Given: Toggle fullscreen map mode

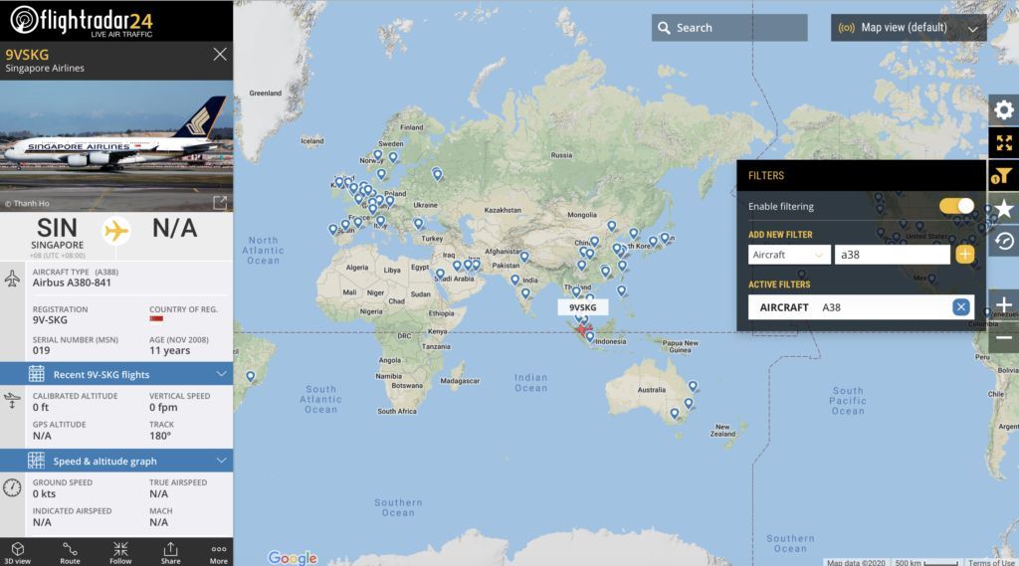Looking at the screenshot, I should coord(1003,143).
